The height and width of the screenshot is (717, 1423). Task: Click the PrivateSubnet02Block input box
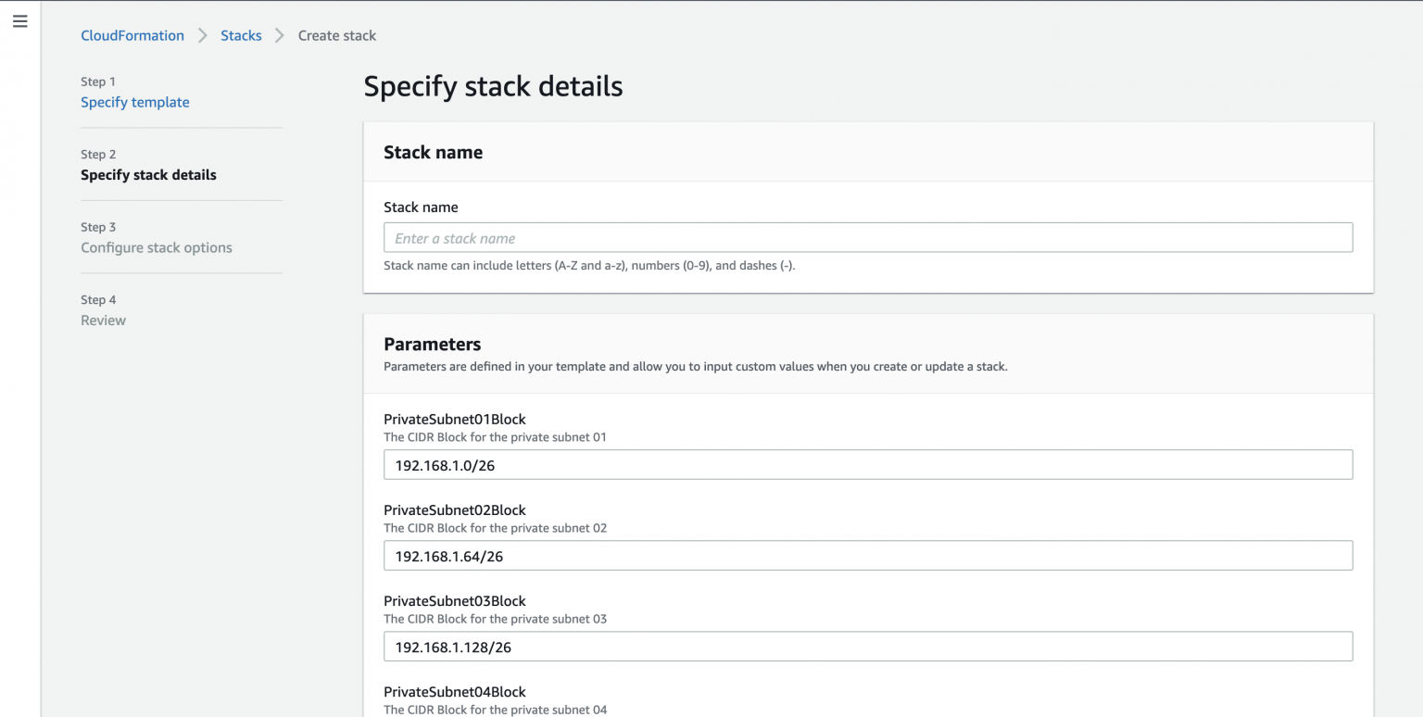coord(867,555)
